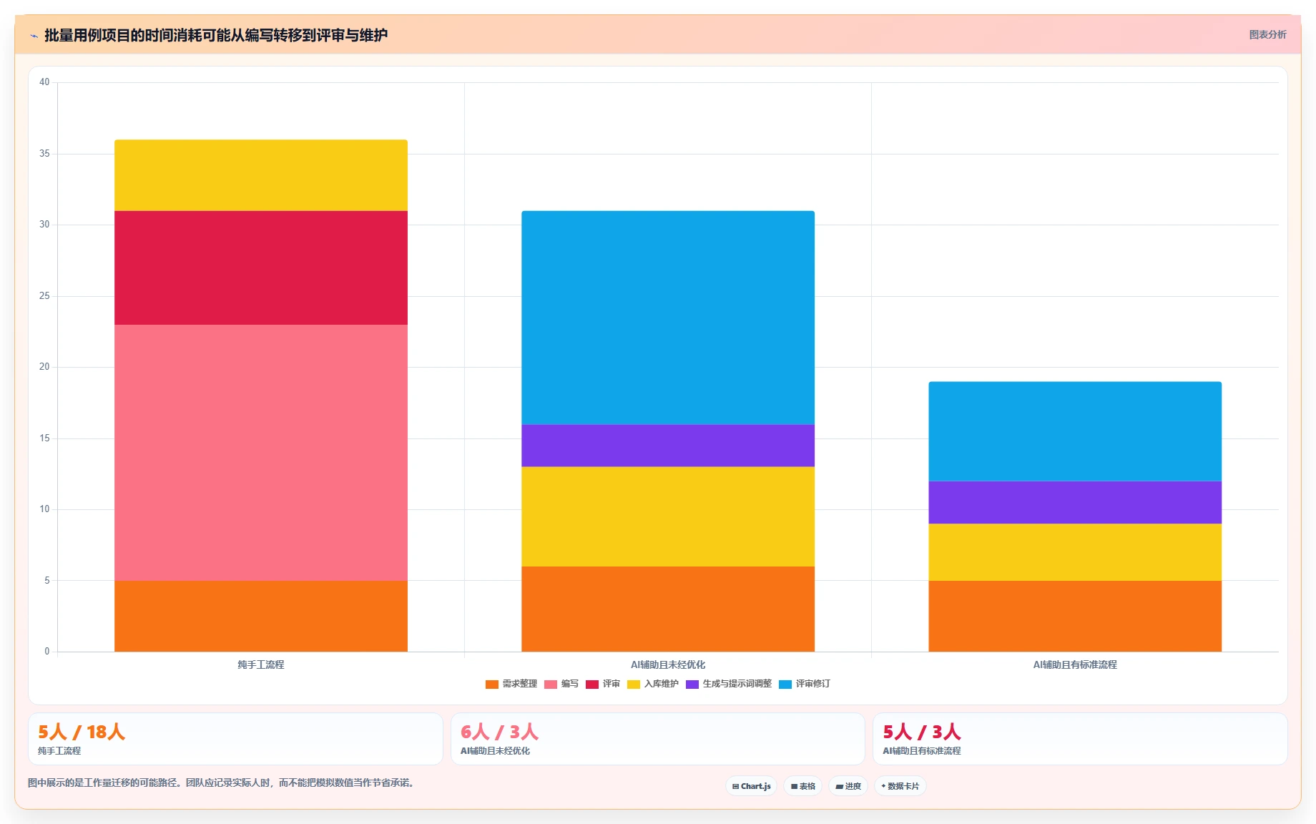Toggle the 需求整理 orange legend swatch
Screen dimensions: 1316x824
[491, 685]
